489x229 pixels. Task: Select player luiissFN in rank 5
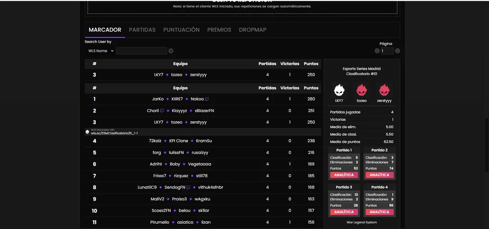point(176,153)
